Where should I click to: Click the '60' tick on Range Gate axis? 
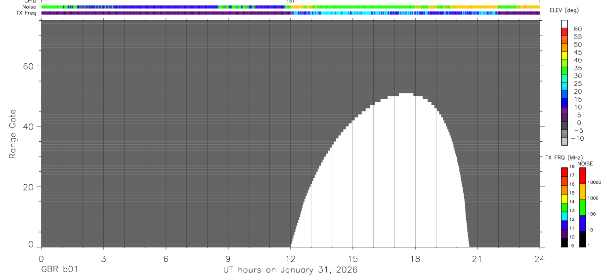coord(29,66)
